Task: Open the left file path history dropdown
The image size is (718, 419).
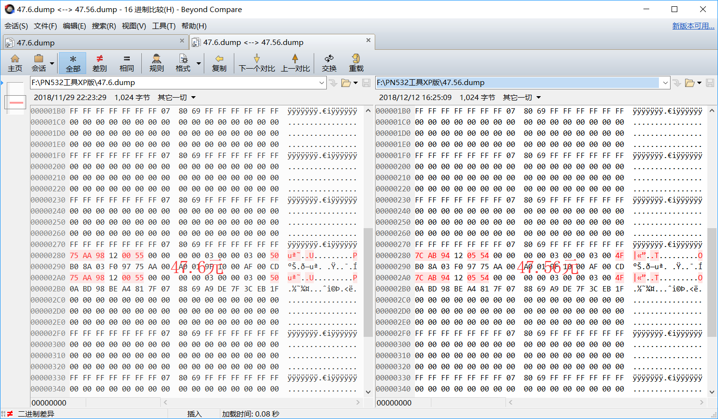Action: coord(321,83)
